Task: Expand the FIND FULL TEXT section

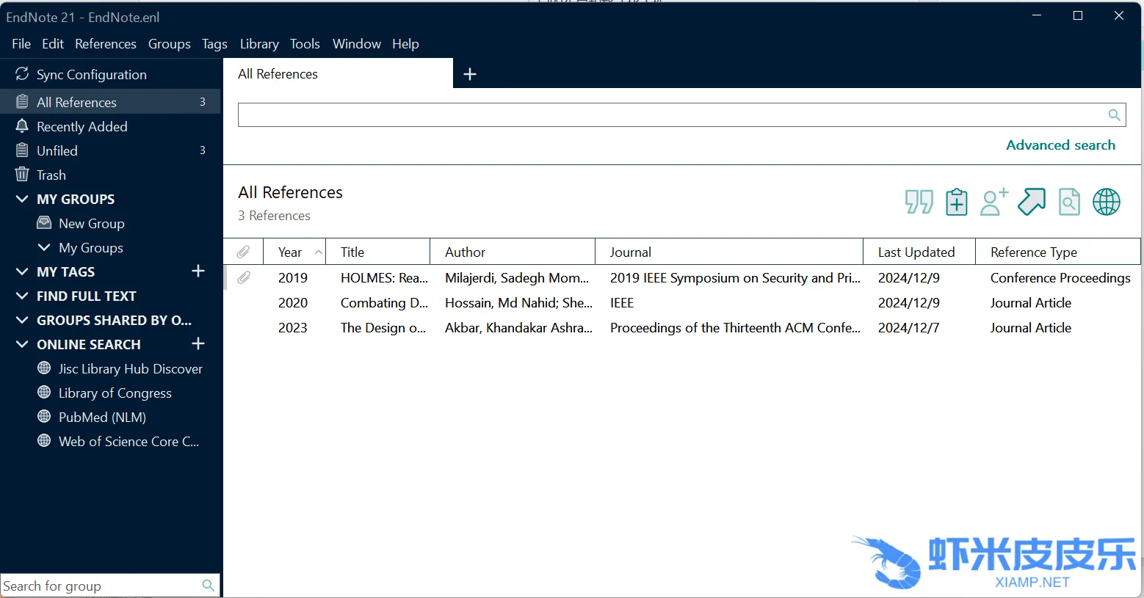Action: click(x=22, y=296)
